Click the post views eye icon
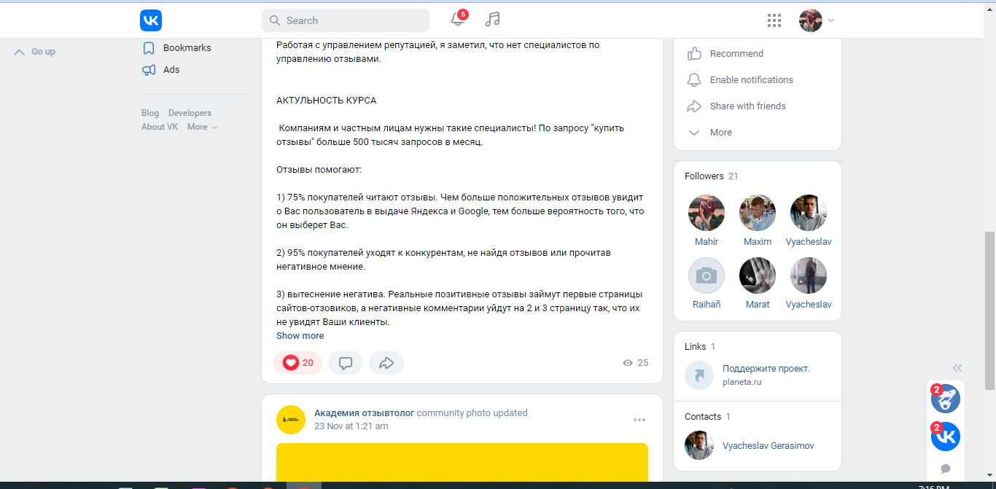Screen dimensions: 996x489 (x=627, y=363)
